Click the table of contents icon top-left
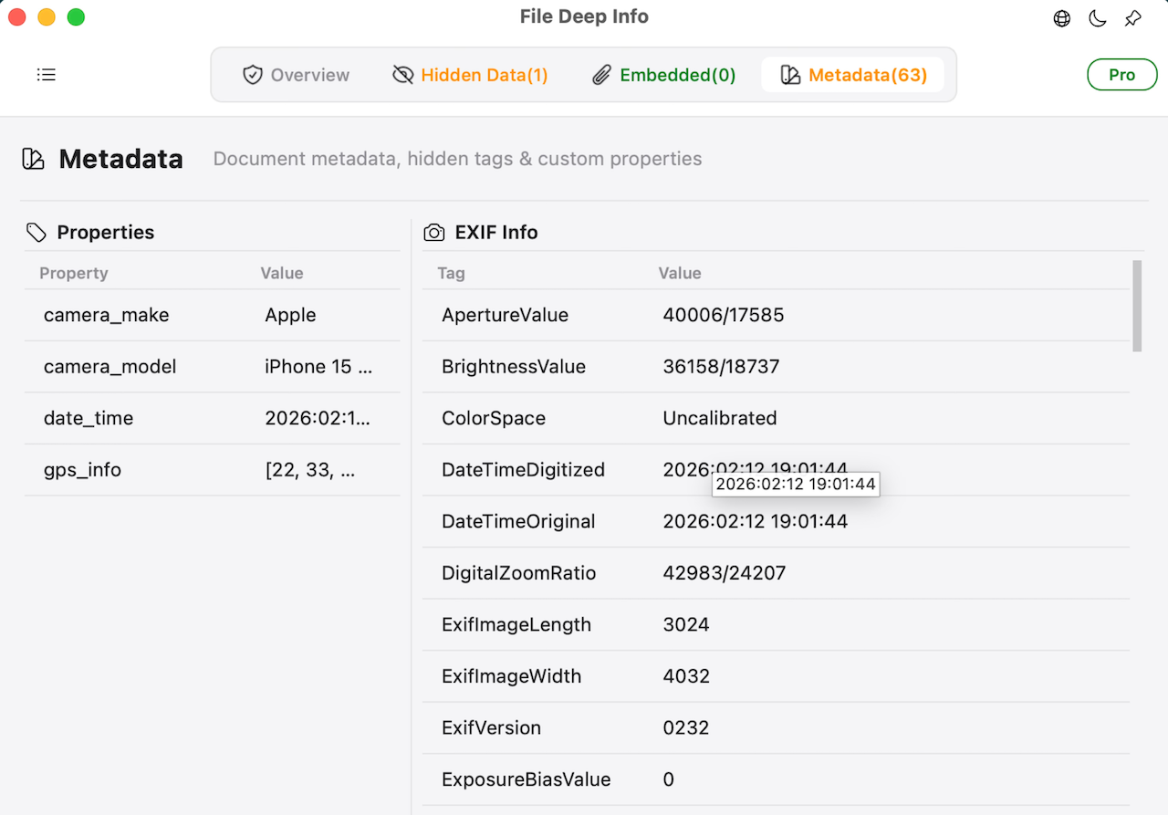 coord(47,74)
